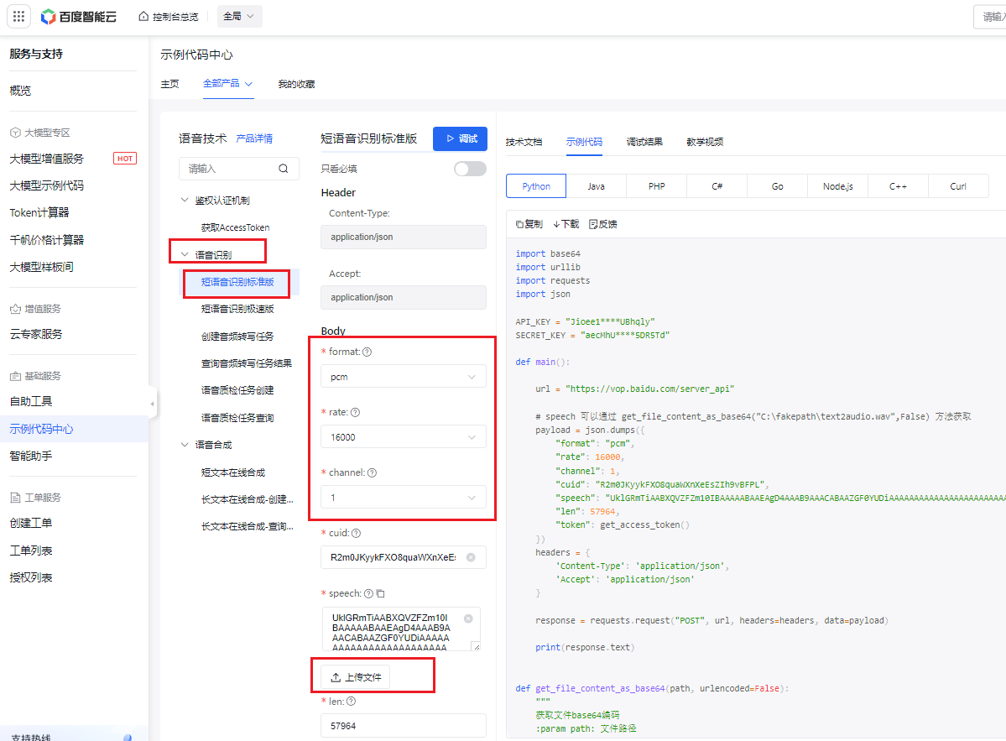The height and width of the screenshot is (741, 1006).
Task: Select 语音质检任务创建 in the tree
Action: pyautogui.click(x=237, y=390)
